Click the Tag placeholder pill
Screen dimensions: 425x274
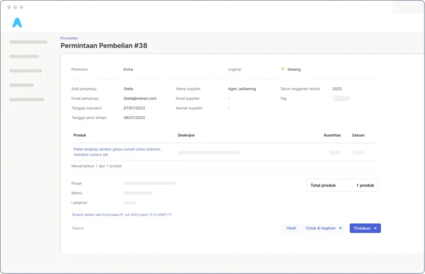tap(341, 98)
